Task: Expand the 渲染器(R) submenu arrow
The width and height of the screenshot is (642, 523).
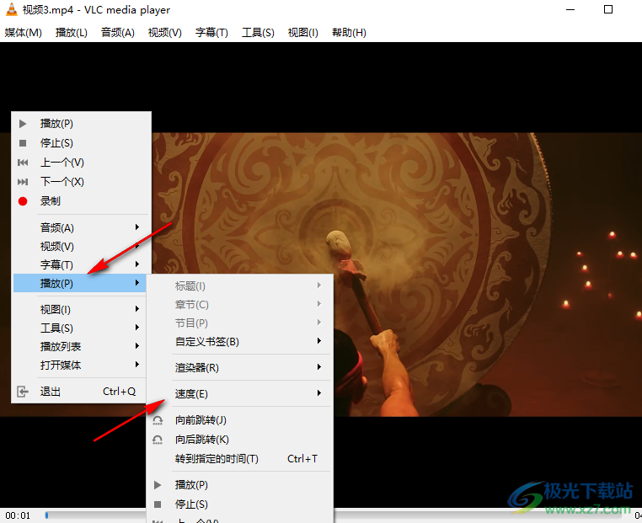Action: click(319, 367)
